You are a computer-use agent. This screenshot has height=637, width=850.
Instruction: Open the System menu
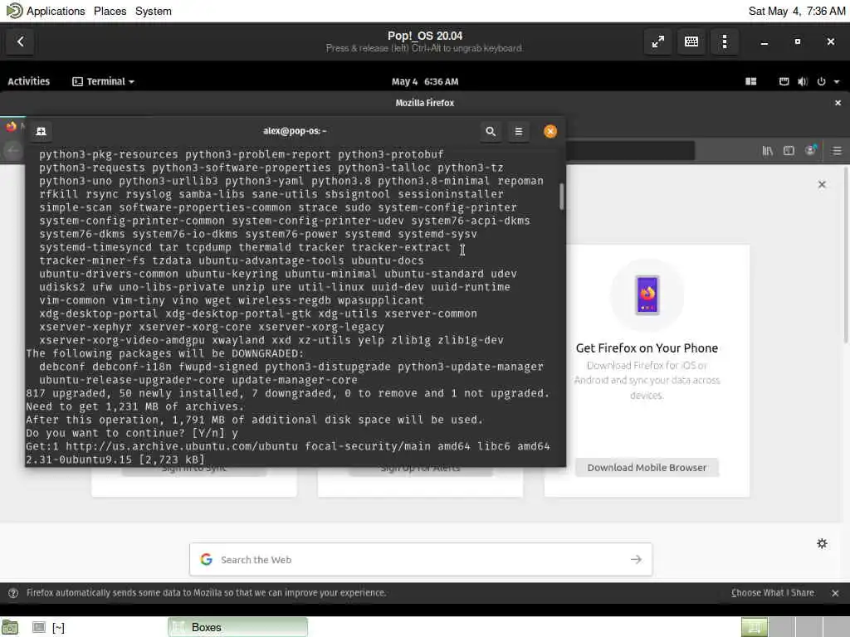pos(154,11)
